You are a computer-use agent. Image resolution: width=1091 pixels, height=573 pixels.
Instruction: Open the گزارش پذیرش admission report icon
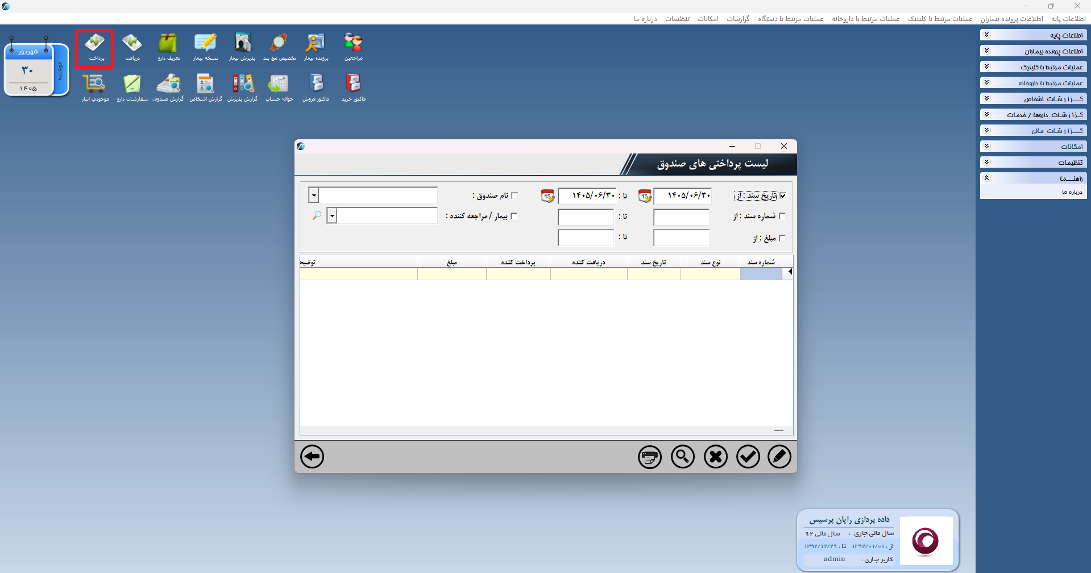coord(242,88)
